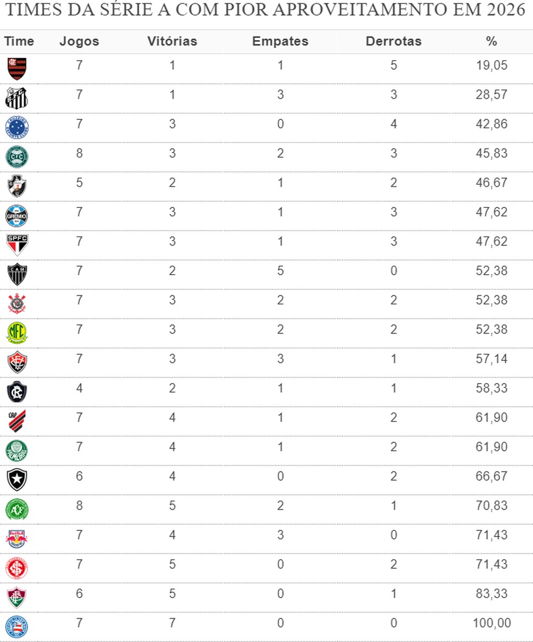Click the Atlético Mineiro CAM crest
533x642 pixels.
(17, 274)
